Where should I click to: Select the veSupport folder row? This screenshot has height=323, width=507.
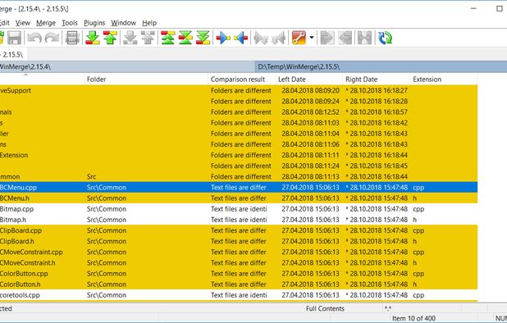239,90
